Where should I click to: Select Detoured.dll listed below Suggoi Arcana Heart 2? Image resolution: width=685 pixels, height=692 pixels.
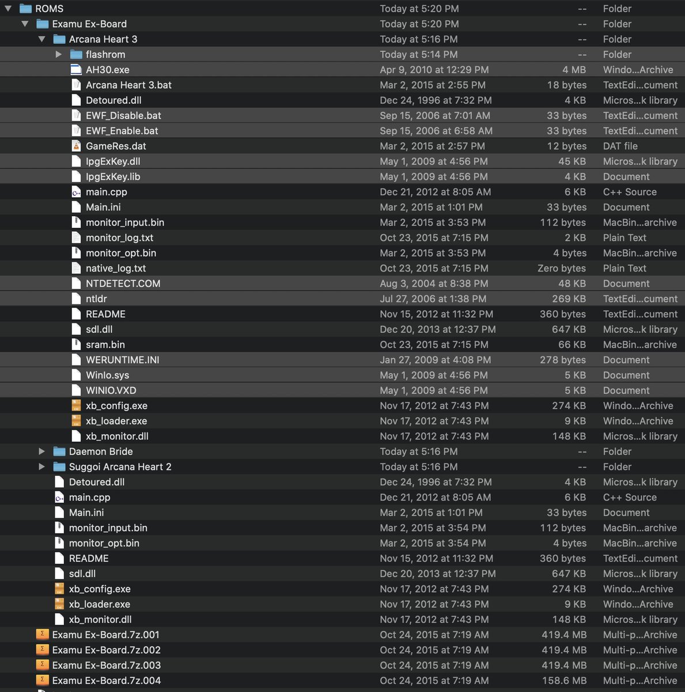(x=97, y=482)
